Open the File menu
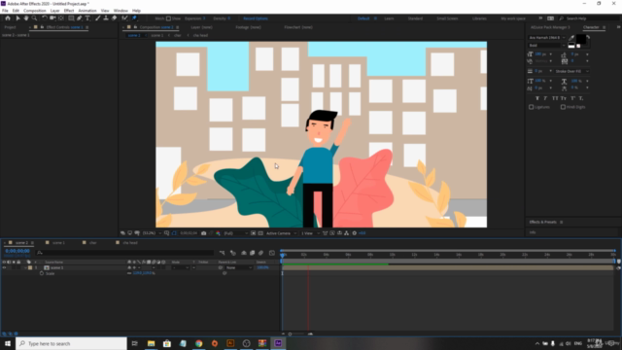Image resolution: width=622 pixels, height=350 pixels. (x=5, y=11)
